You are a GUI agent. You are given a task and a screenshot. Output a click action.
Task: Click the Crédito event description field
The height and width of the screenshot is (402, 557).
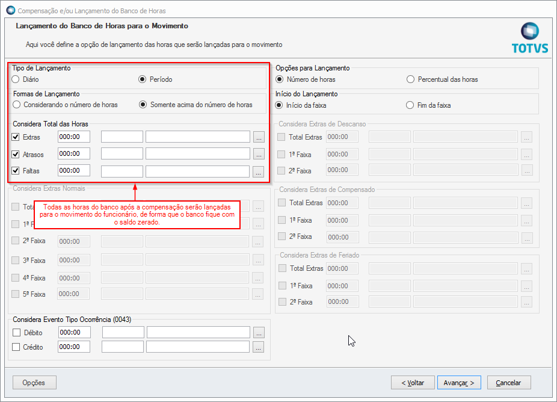pyautogui.click(x=198, y=347)
